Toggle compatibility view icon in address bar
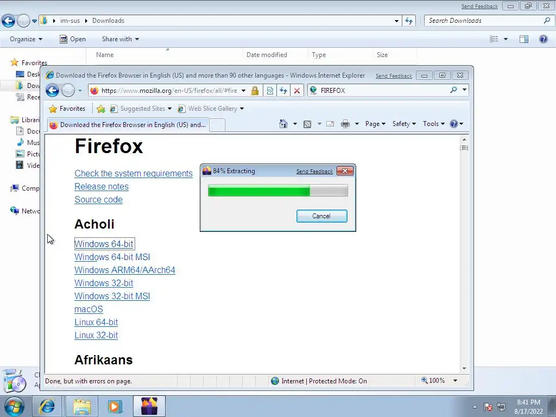556x417 pixels. [x=270, y=91]
